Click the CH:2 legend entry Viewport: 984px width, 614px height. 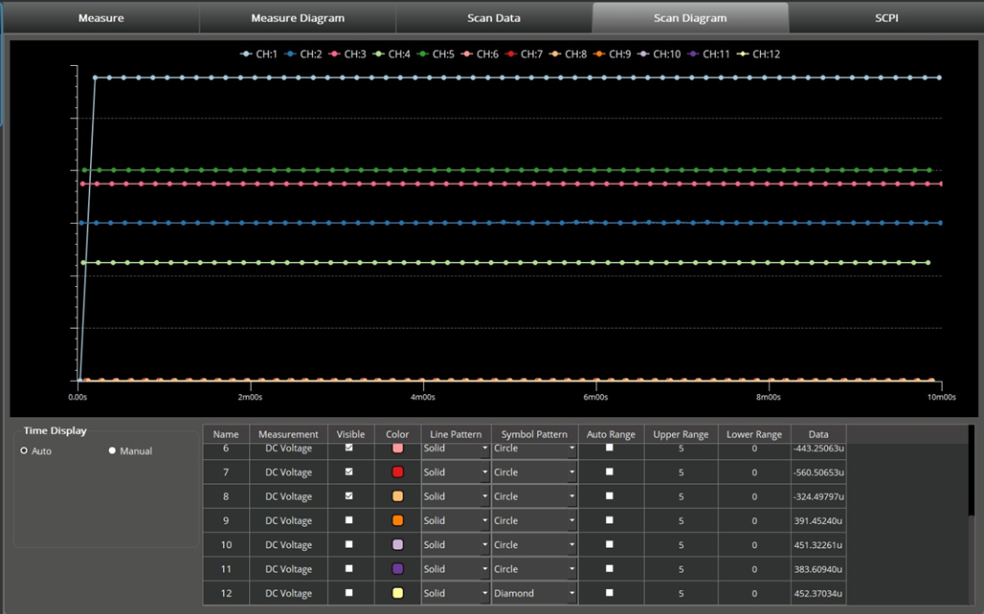coord(303,54)
